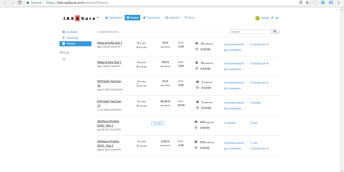Click the browser reload icon
Viewport: 344px width, 172px height.
(x=19, y=3)
